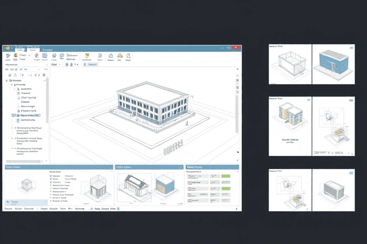Click the first text button in the status bar
The width and height of the screenshot is (367, 244).
coord(9,209)
